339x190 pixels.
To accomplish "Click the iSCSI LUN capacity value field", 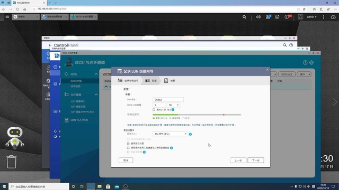I will (x=159, y=105).
